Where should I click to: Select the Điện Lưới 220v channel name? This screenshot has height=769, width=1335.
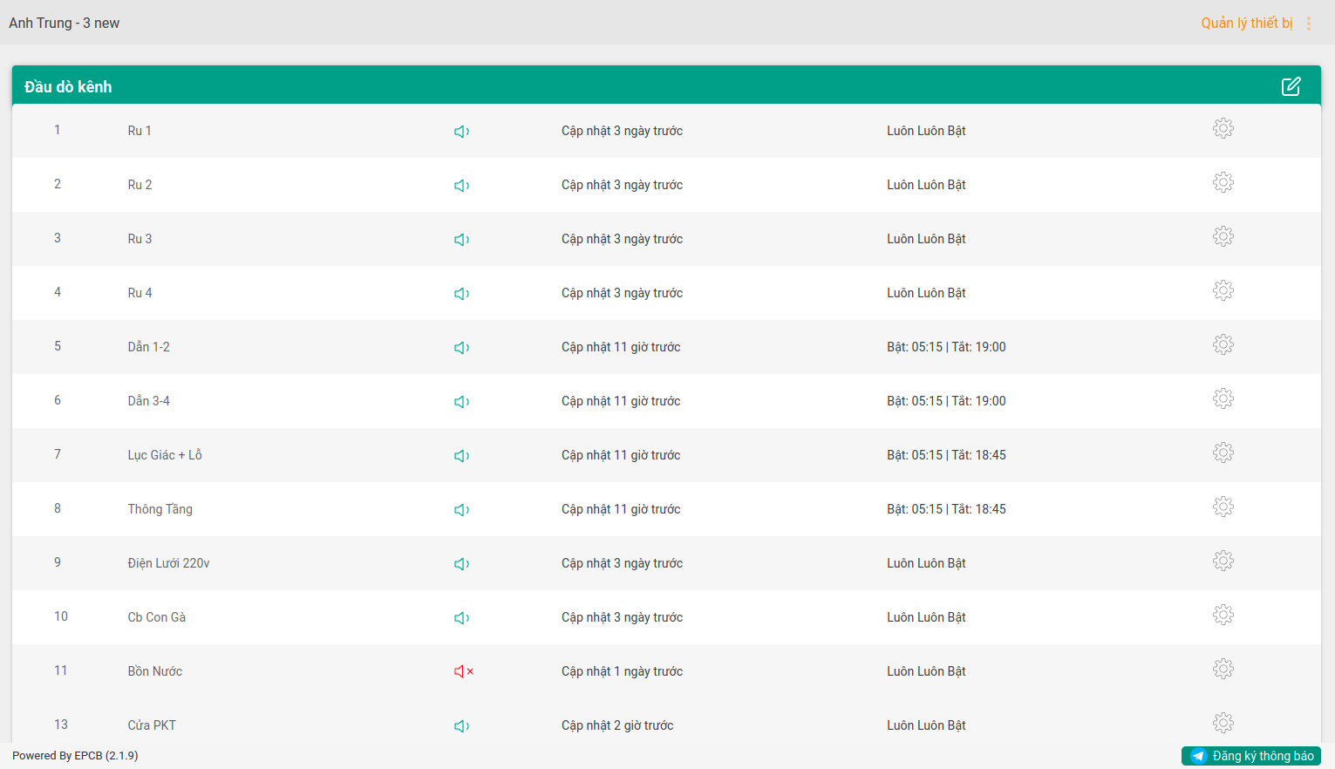169,563
